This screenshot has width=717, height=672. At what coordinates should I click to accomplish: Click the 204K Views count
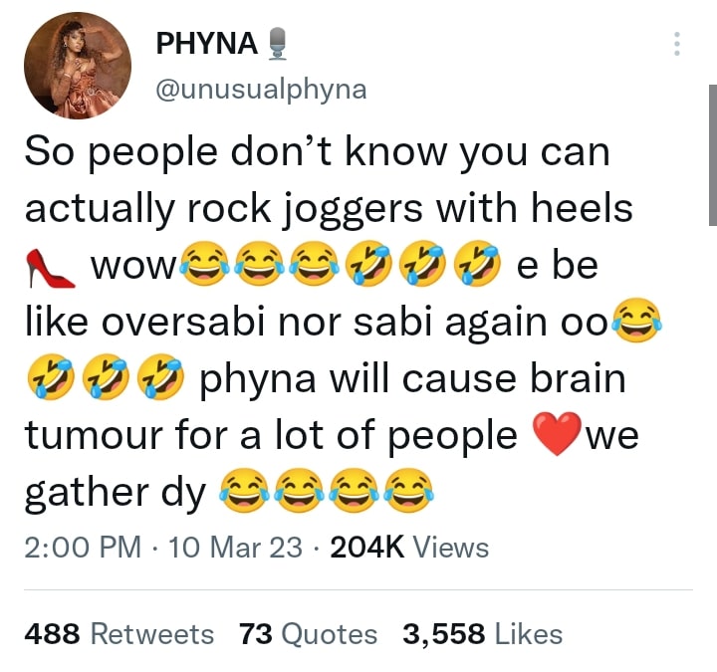(409, 547)
